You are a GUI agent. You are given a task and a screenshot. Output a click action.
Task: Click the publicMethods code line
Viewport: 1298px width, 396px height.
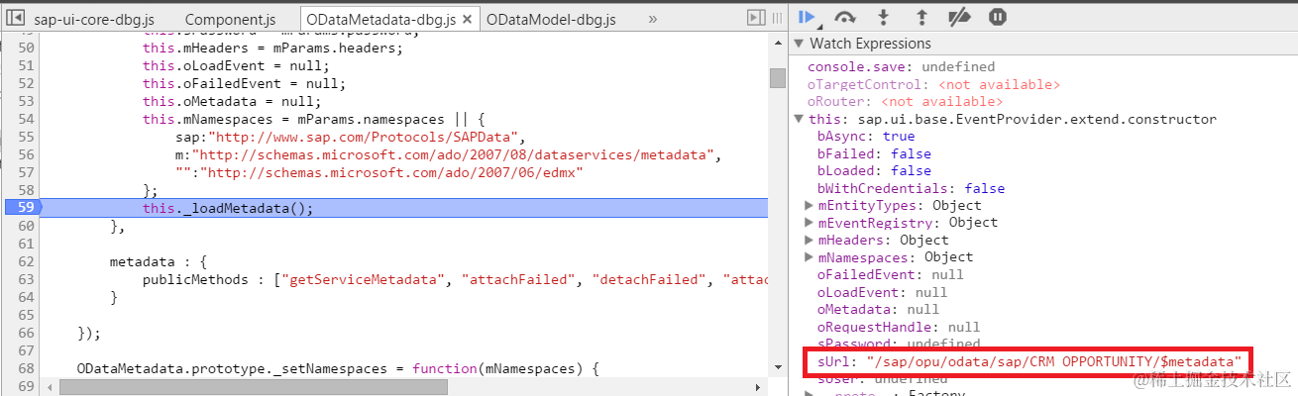[x=456, y=280]
